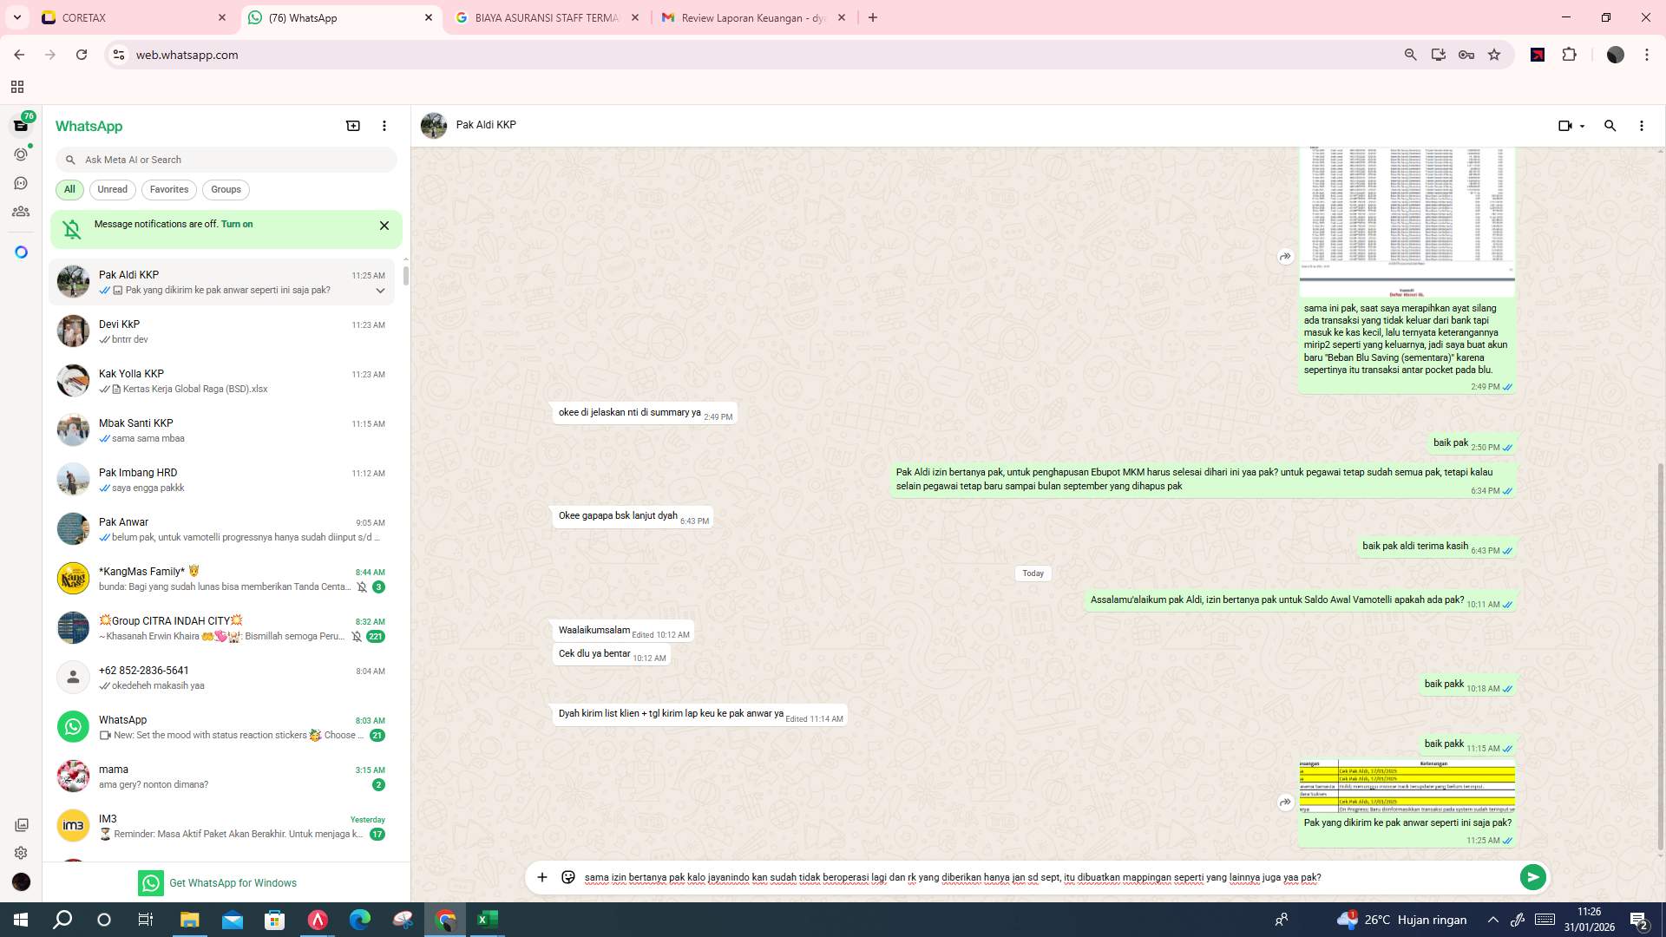Expand message options on Pak Aldi KKP preview
The width and height of the screenshot is (1666, 937).
pyautogui.click(x=380, y=291)
